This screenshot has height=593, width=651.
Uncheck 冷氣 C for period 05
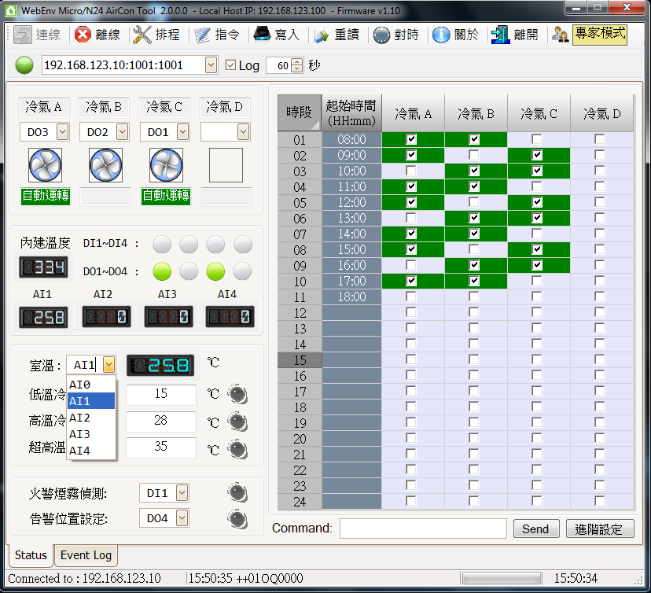[x=537, y=202]
